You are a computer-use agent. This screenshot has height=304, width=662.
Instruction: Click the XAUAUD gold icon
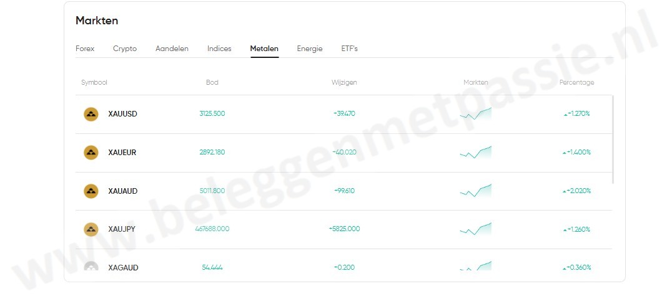coord(91,191)
